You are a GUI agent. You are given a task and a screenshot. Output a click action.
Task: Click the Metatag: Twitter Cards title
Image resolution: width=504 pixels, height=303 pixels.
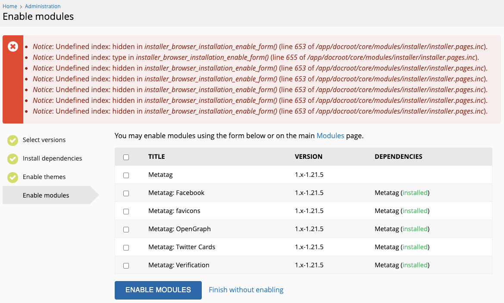pos(182,247)
